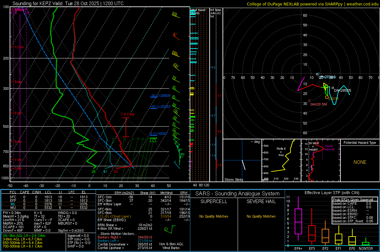The width and height of the screenshot is (380, 252).
Task: Click the 'Wind Speed' panel header
Action: 198,10
